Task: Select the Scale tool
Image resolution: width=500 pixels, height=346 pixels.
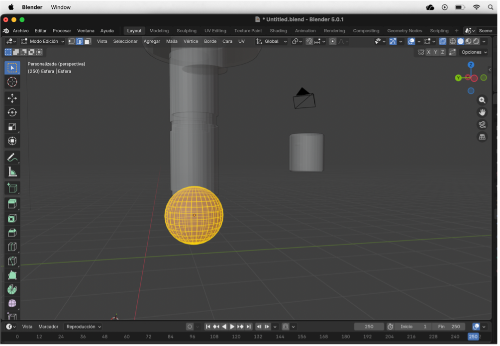Action: point(12,127)
